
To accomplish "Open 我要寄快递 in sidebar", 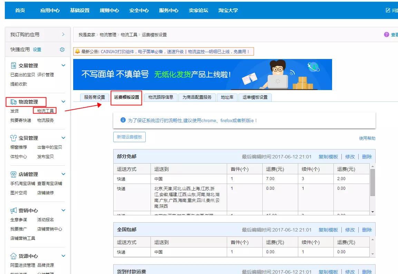I will coord(21,120).
